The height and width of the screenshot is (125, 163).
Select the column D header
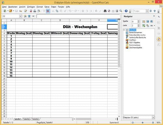(x=60, y=20)
